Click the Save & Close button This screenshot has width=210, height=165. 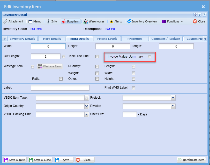(x=40, y=160)
